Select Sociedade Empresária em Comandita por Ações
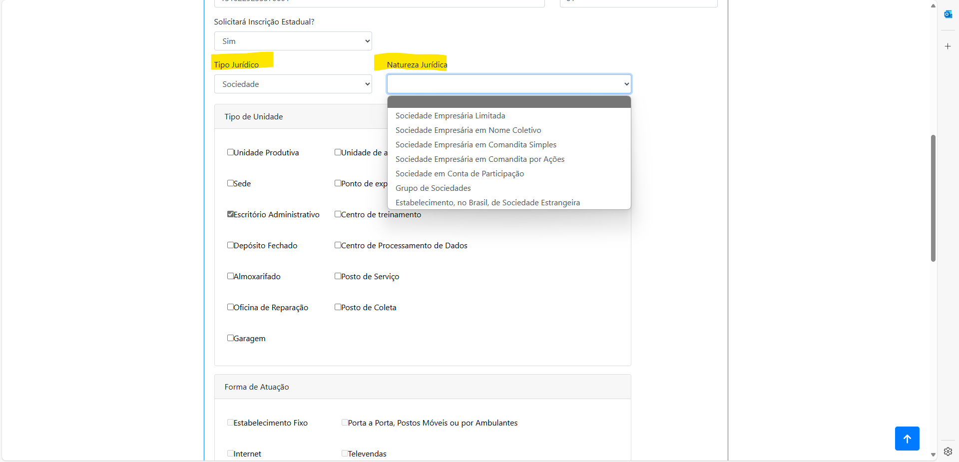The height and width of the screenshot is (462, 959). (509, 159)
